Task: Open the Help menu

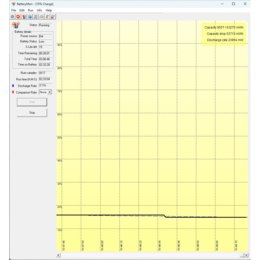Action: click(x=49, y=10)
